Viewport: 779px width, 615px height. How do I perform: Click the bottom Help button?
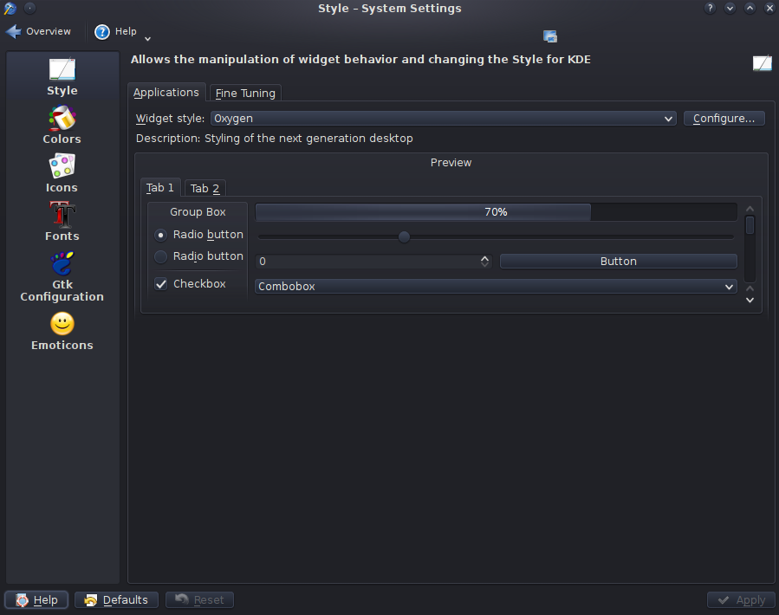(x=36, y=600)
